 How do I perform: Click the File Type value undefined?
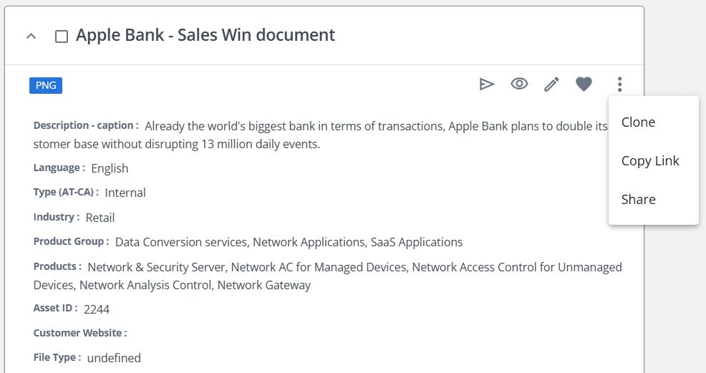(114, 358)
